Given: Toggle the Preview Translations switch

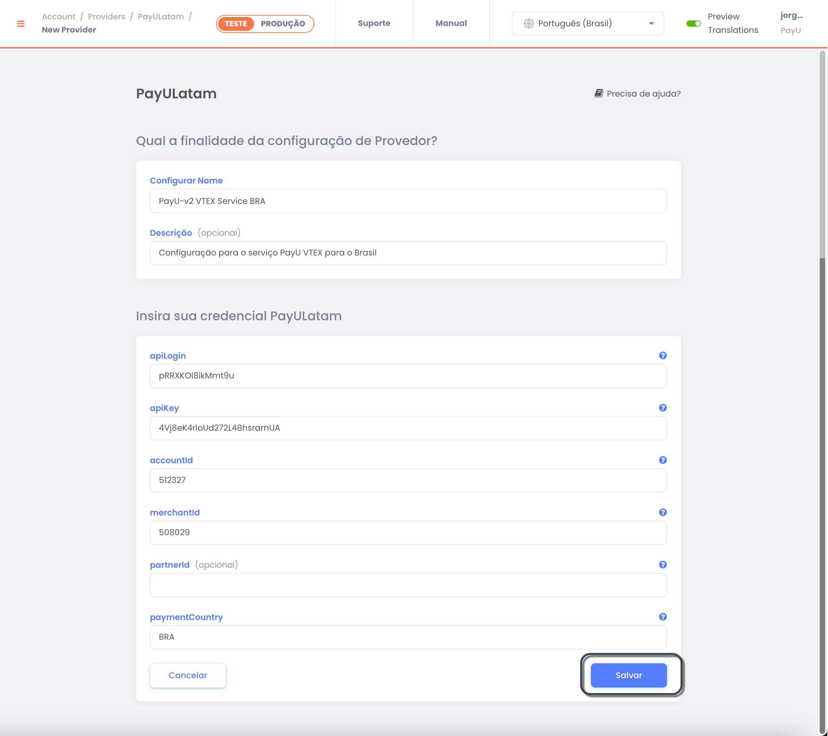Looking at the screenshot, I should click(693, 24).
